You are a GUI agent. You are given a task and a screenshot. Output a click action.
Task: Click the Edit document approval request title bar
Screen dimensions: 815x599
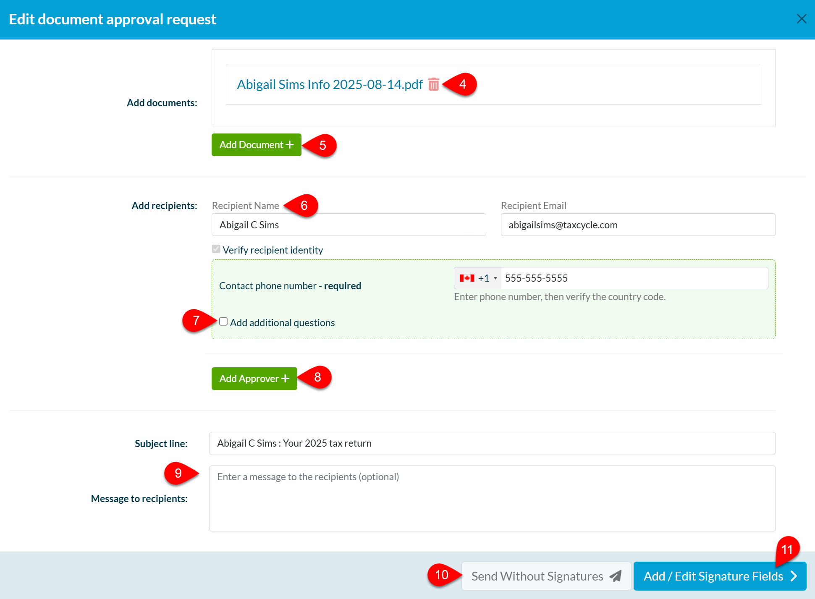(113, 19)
